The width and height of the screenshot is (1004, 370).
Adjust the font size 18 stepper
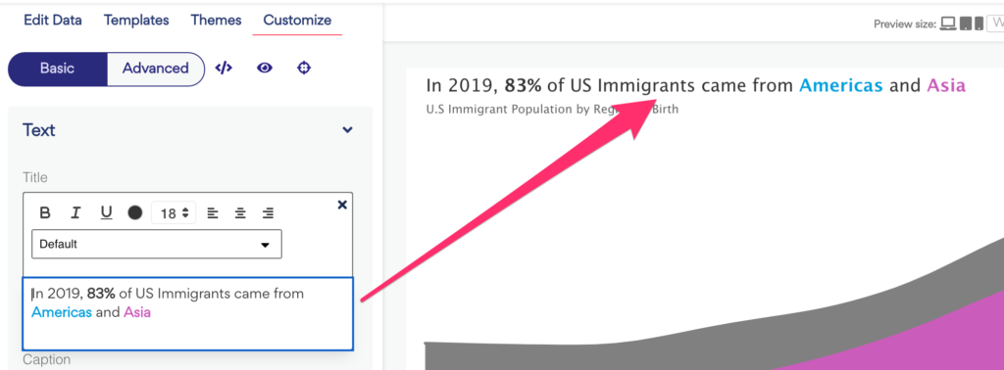[175, 212]
